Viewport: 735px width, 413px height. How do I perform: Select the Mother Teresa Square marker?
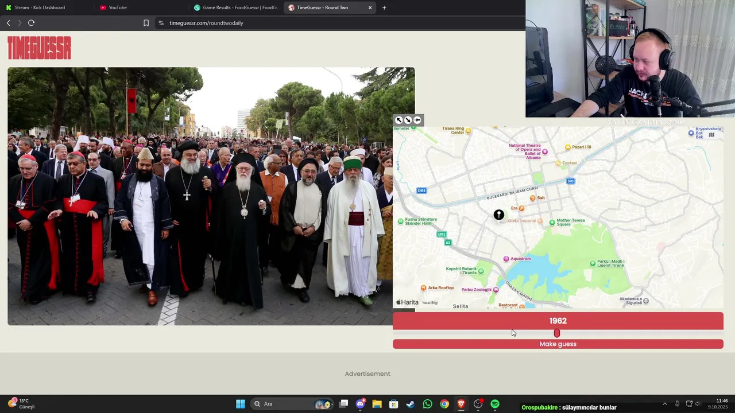coord(552,222)
